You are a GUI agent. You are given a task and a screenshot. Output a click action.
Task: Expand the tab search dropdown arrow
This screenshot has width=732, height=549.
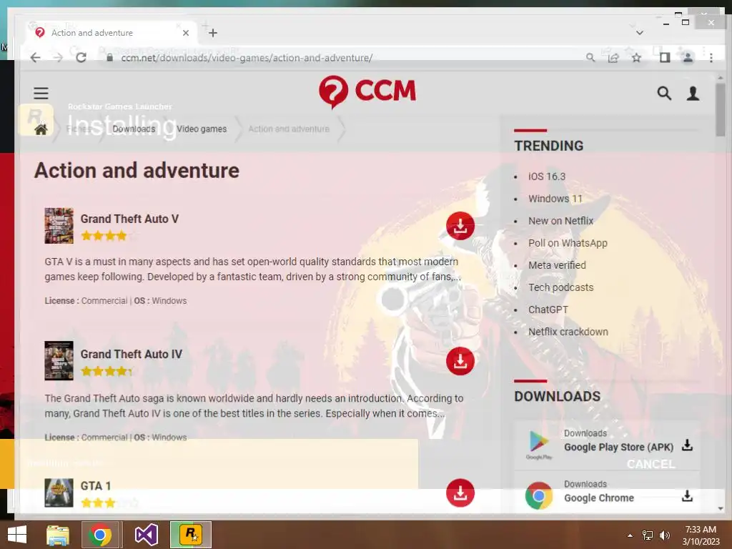[x=640, y=33]
